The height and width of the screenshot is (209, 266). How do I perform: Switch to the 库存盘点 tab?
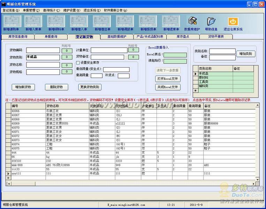click(x=183, y=37)
